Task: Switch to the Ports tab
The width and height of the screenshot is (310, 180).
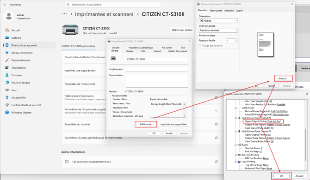Action: click(x=143, y=51)
